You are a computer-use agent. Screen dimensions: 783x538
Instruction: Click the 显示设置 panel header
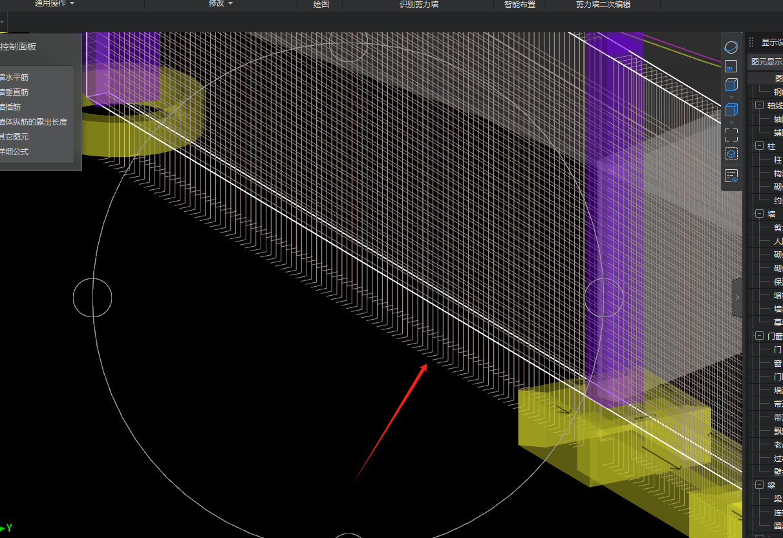772,43
